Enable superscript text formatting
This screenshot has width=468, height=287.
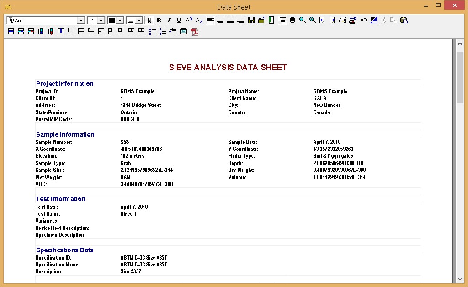pyautogui.click(x=189, y=21)
